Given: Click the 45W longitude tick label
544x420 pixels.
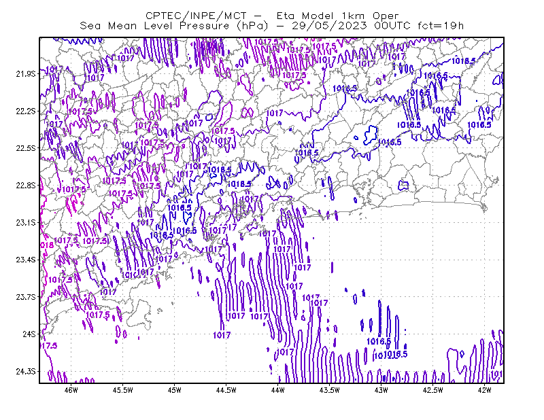Looking at the screenshot, I should point(175,390).
